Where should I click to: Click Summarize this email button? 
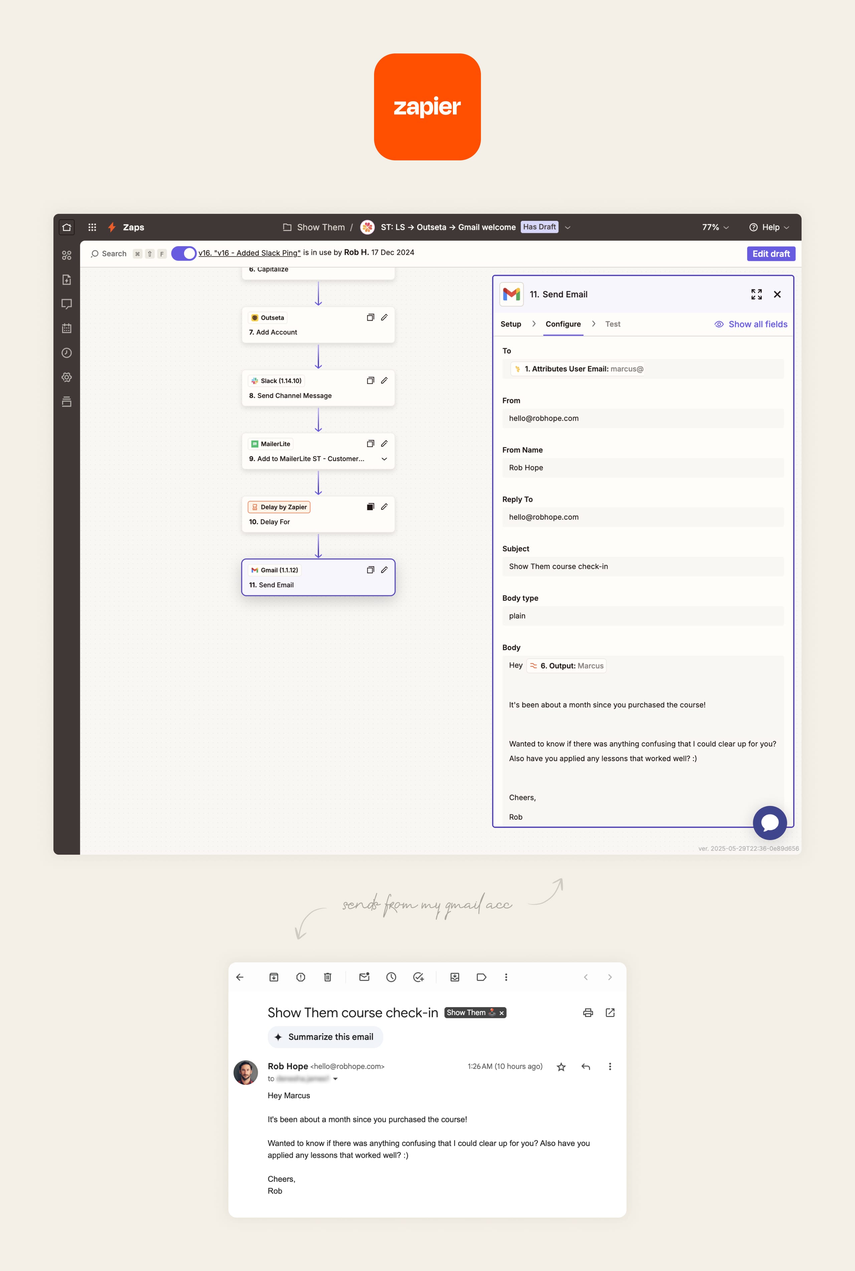(x=325, y=1037)
